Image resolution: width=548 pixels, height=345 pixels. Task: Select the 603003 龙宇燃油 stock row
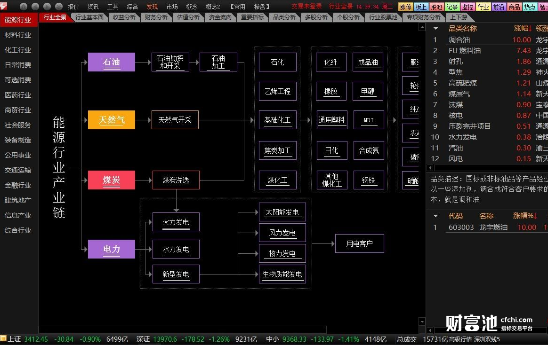coord(487,227)
